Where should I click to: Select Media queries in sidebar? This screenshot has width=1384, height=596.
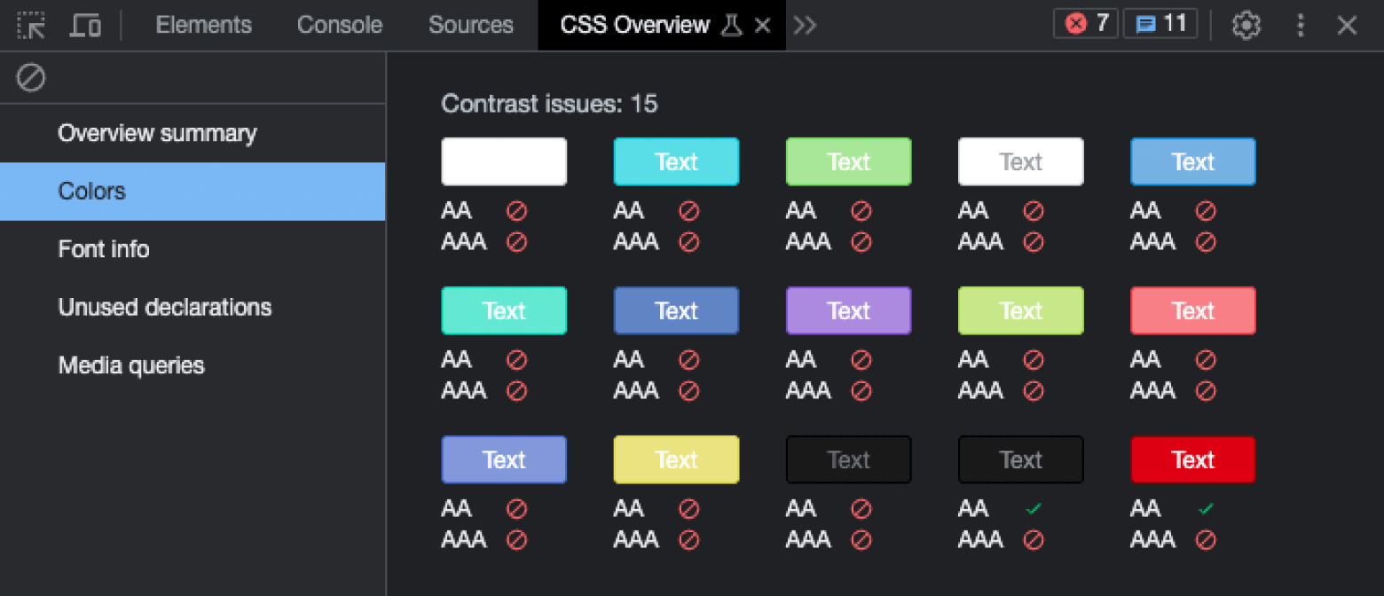point(131,365)
